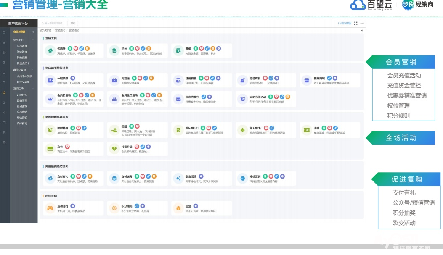Click the 互动游戏 gamepad icon
The width and height of the screenshot is (443, 255).
tap(50, 208)
